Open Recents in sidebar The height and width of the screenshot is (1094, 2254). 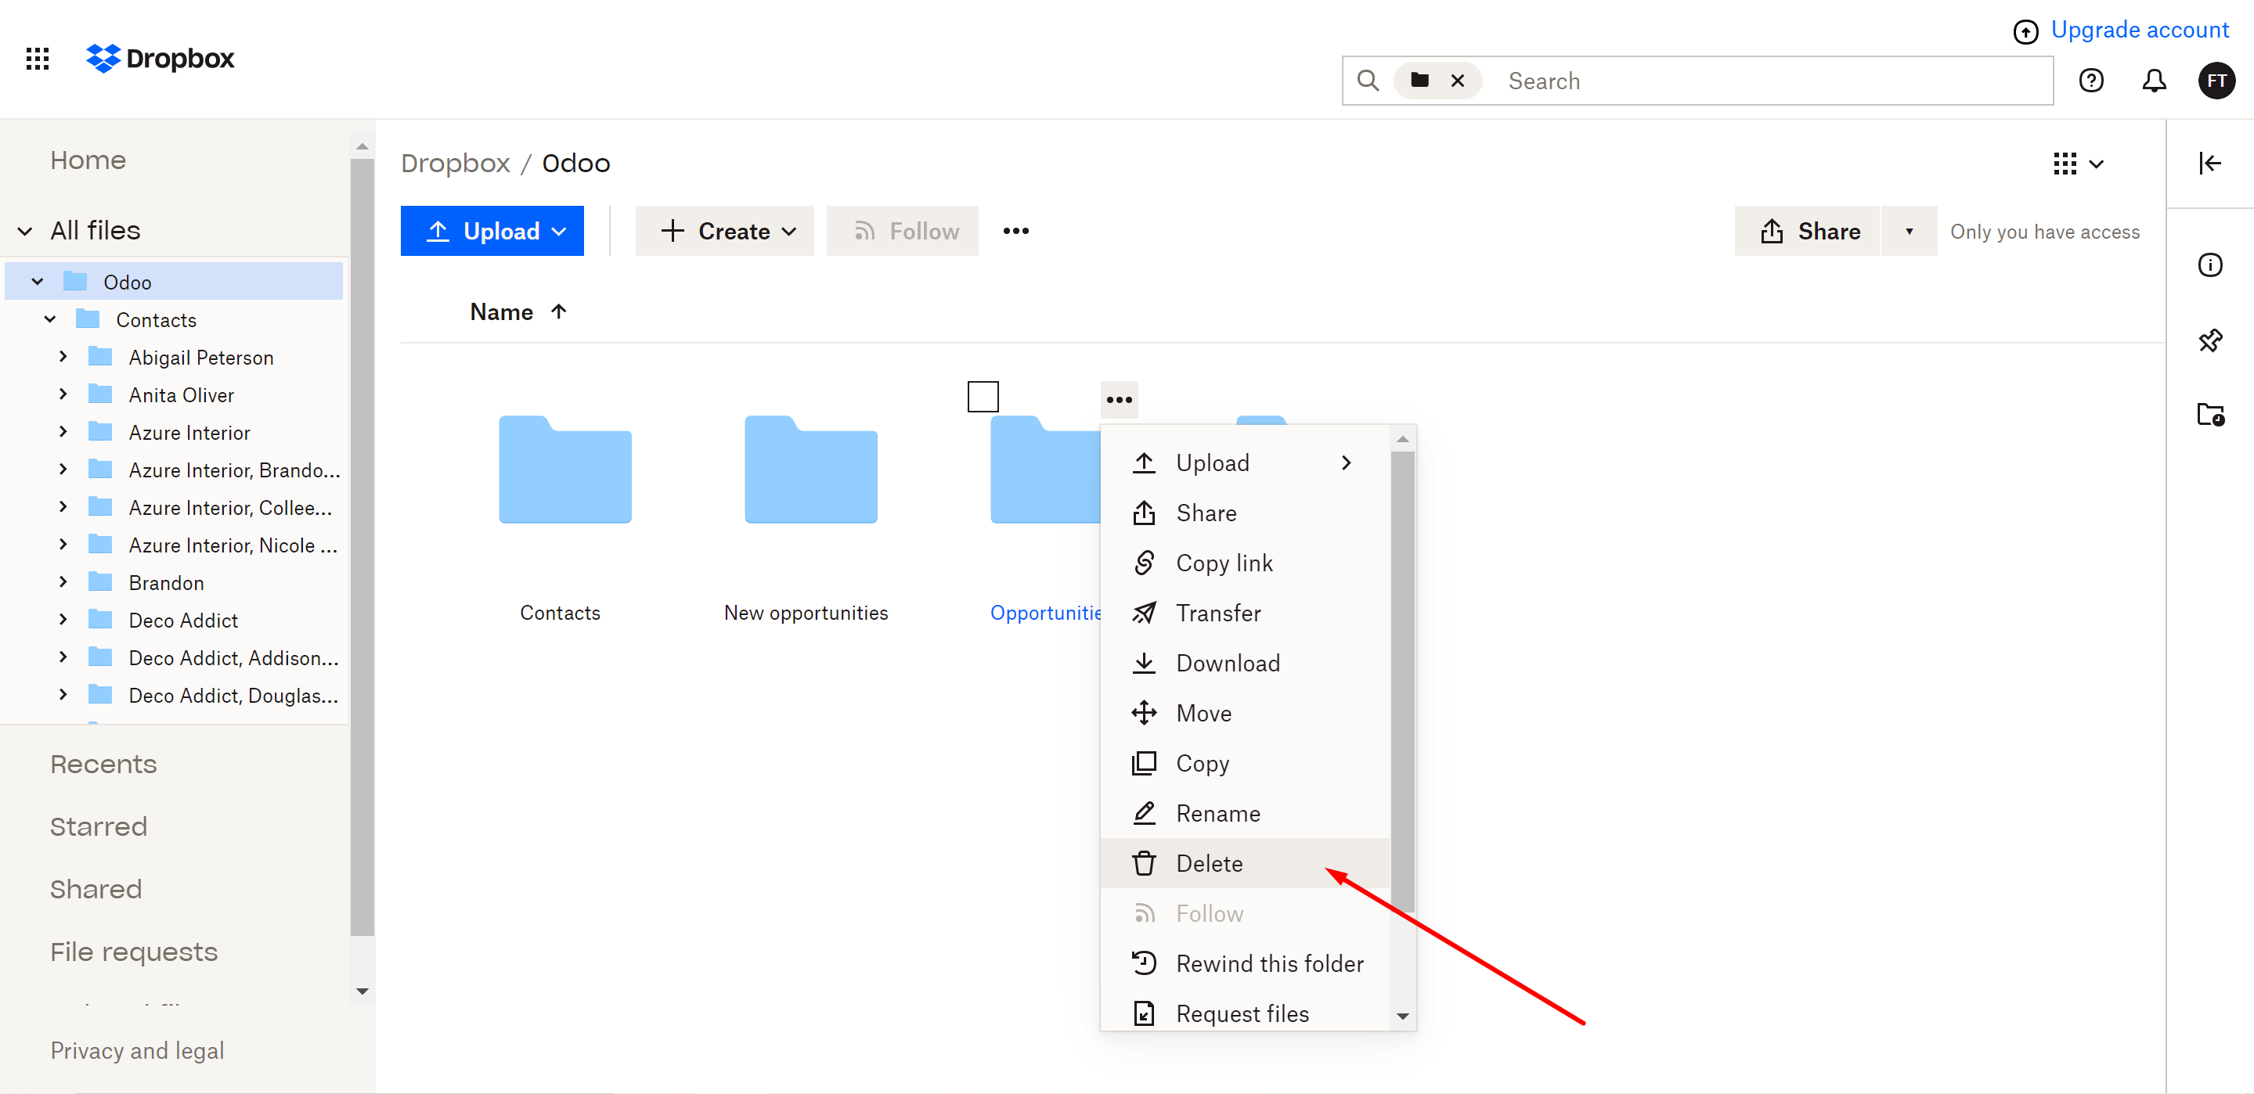(103, 765)
